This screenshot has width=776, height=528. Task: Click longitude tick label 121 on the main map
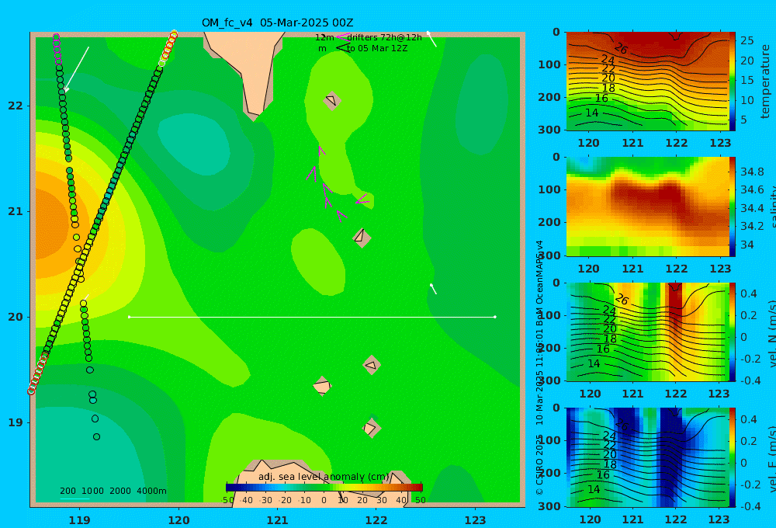tap(278, 520)
